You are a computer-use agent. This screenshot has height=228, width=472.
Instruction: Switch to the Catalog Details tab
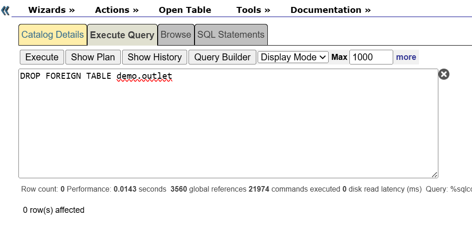[x=53, y=35]
